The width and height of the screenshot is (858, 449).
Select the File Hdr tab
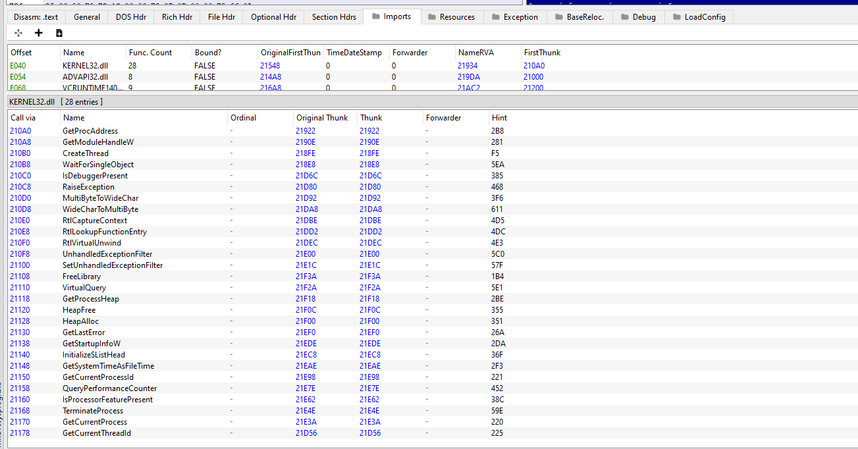(x=221, y=17)
